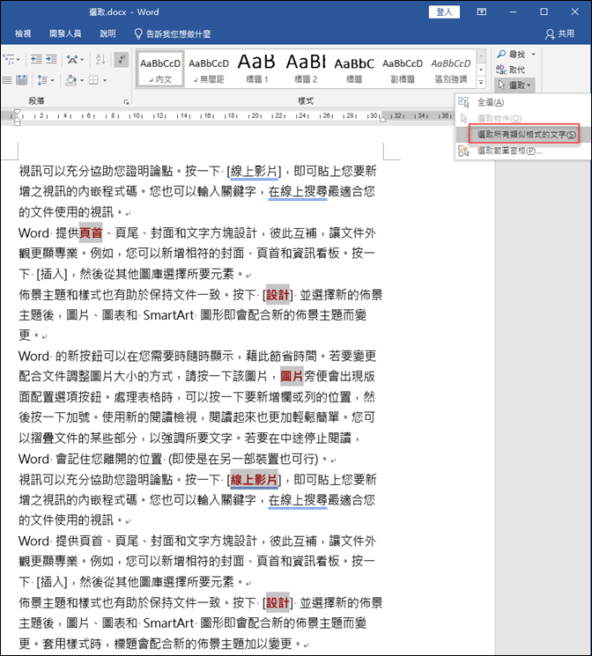Open the 檢視 ribbon tab
This screenshot has width=592, height=656.
click(x=23, y=33)
